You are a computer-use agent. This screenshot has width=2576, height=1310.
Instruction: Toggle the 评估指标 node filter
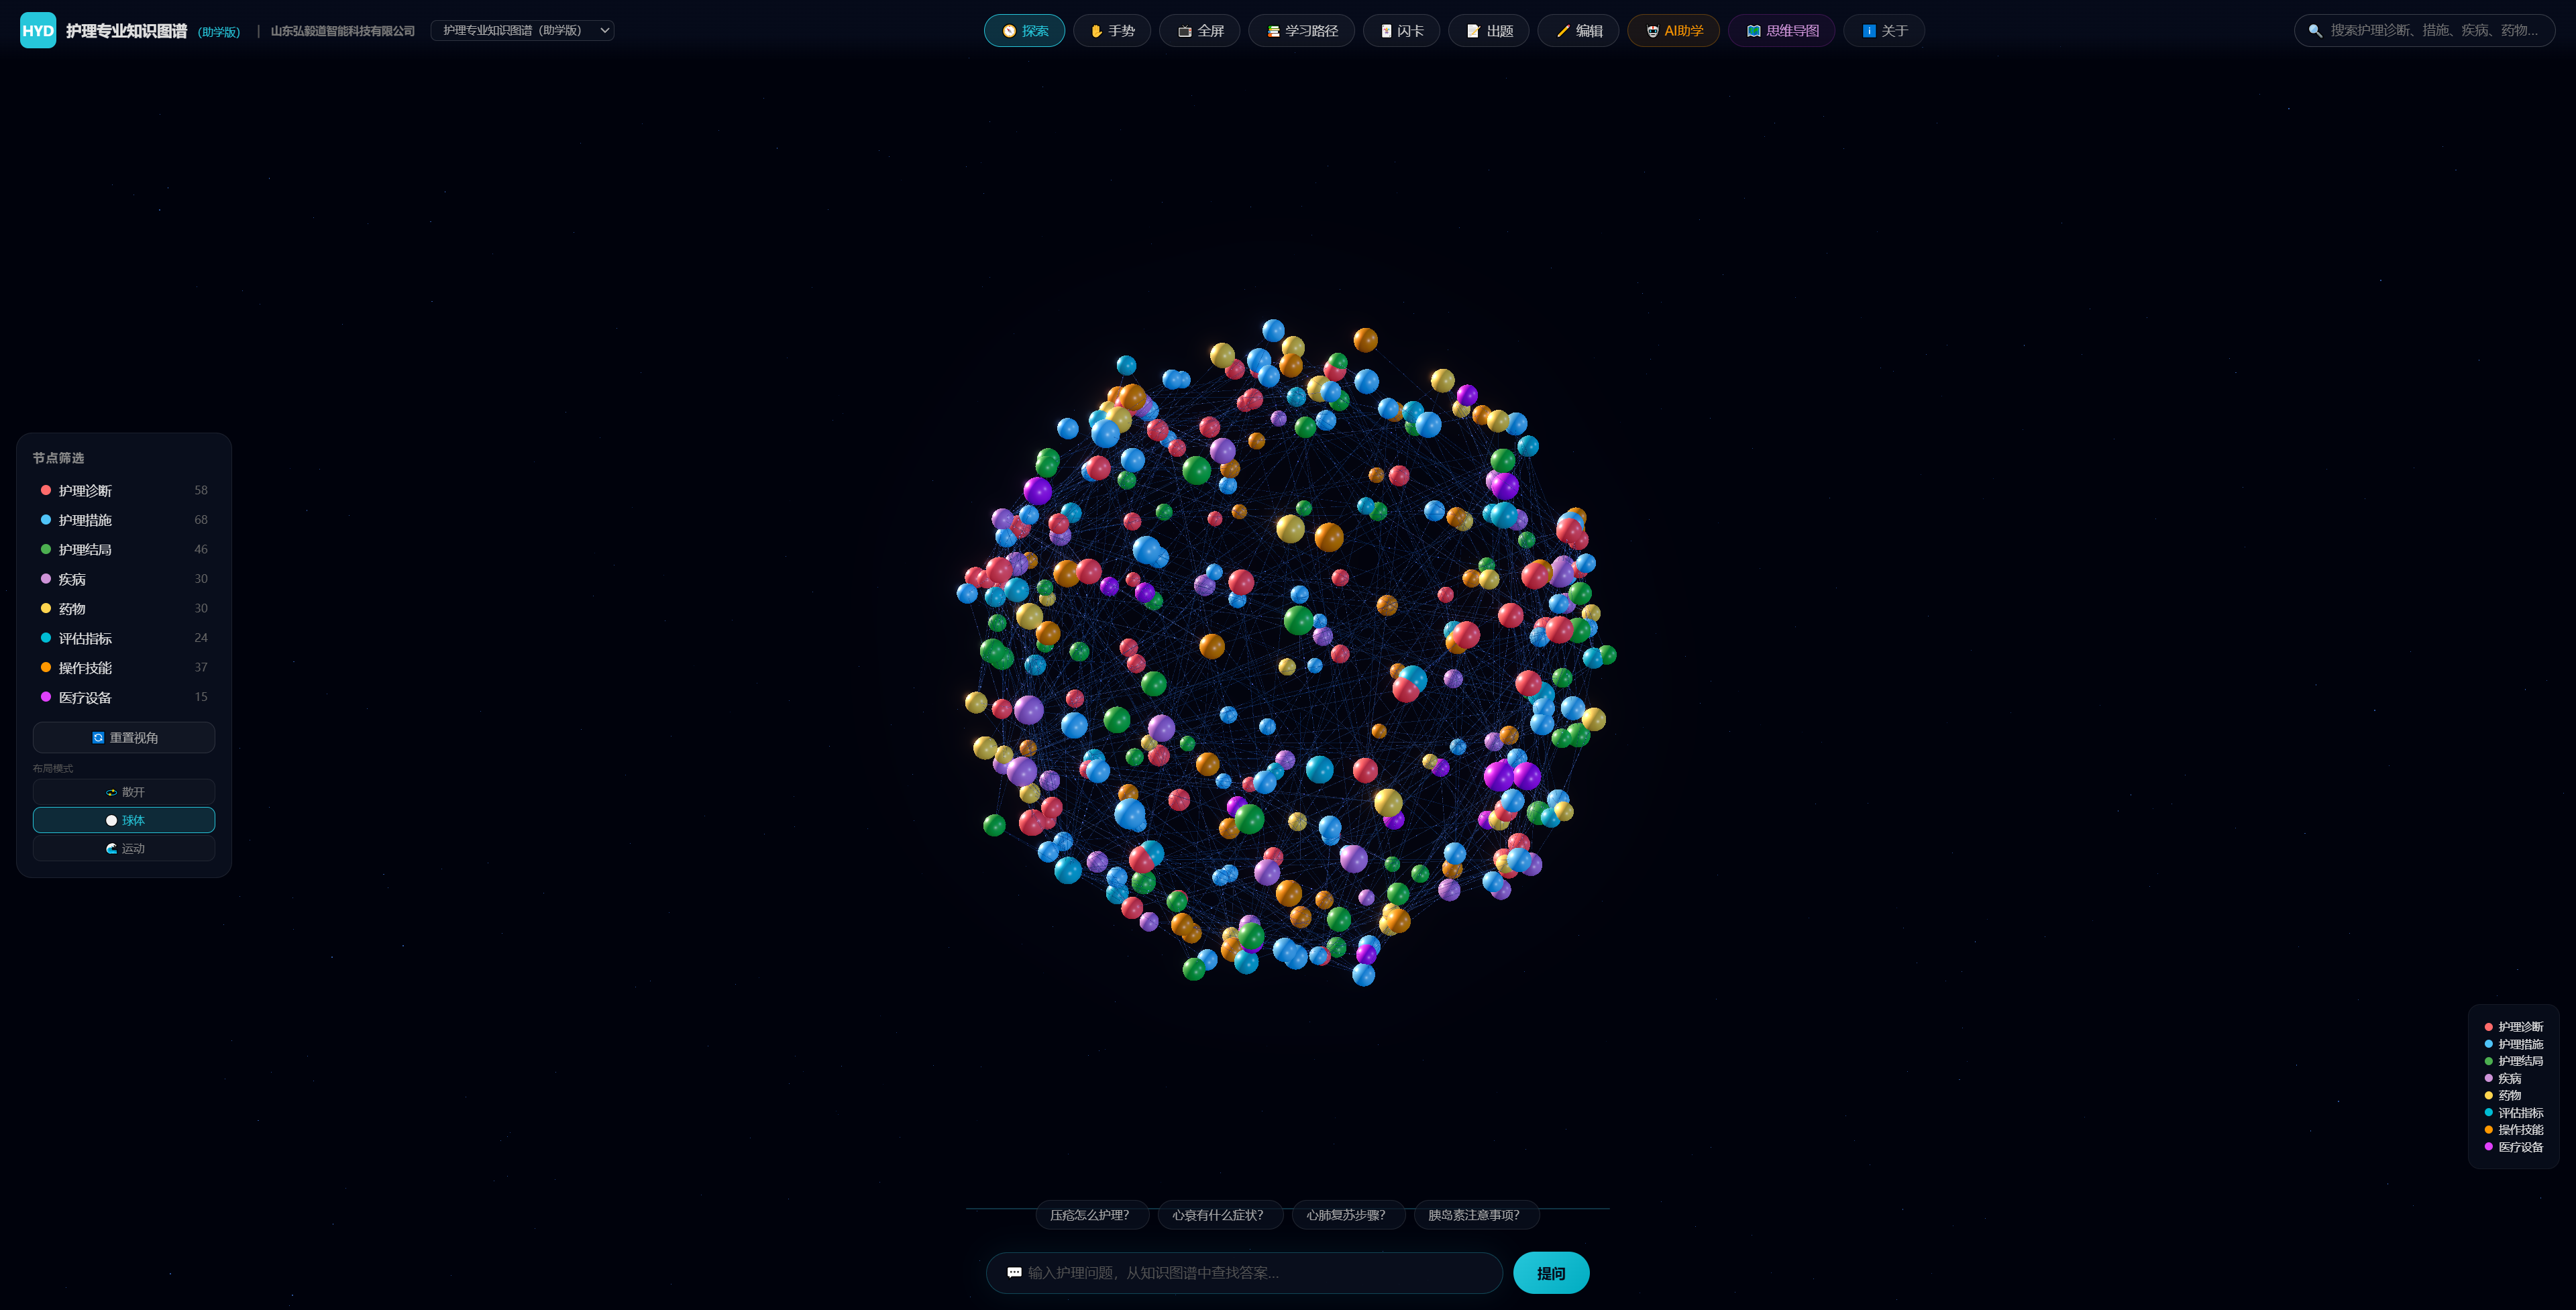[x=123, y=638]
